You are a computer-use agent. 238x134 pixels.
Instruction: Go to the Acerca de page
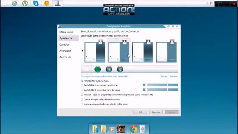click(65, 57)
